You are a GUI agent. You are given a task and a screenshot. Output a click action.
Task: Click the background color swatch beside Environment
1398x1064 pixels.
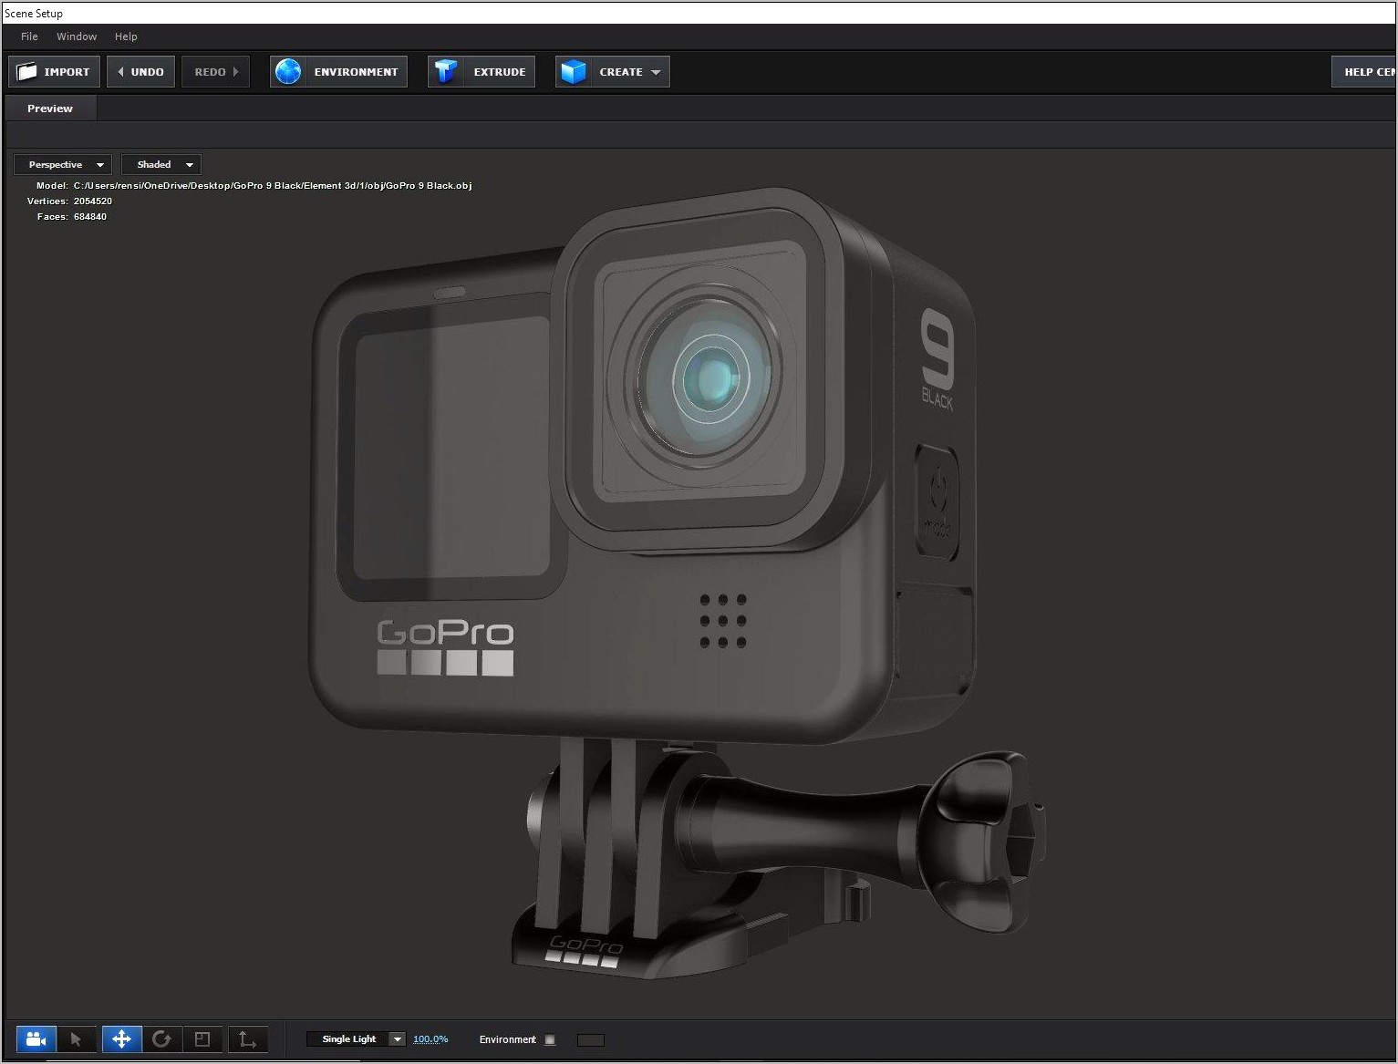[591, 1040]
